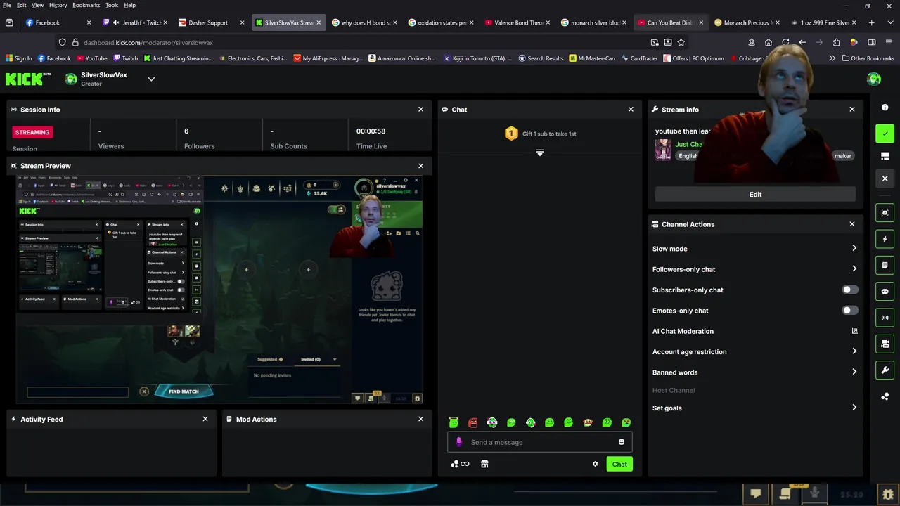The width and height of the screenshot is (900, 506).
Task: Toggle Subscribers-only chat switch
Action: 850,290
